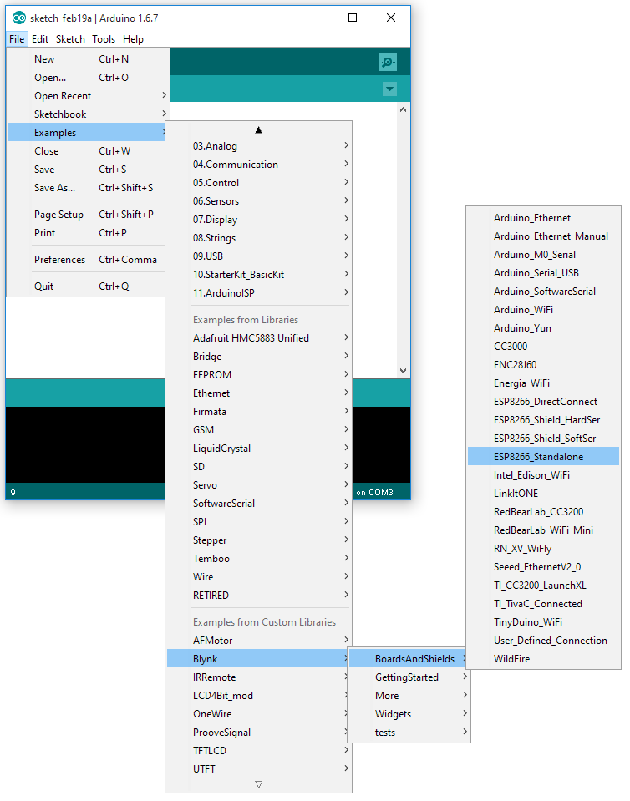Open OneWire custom library examples
Screen dimensions: 630x801
tap(257, 714)
